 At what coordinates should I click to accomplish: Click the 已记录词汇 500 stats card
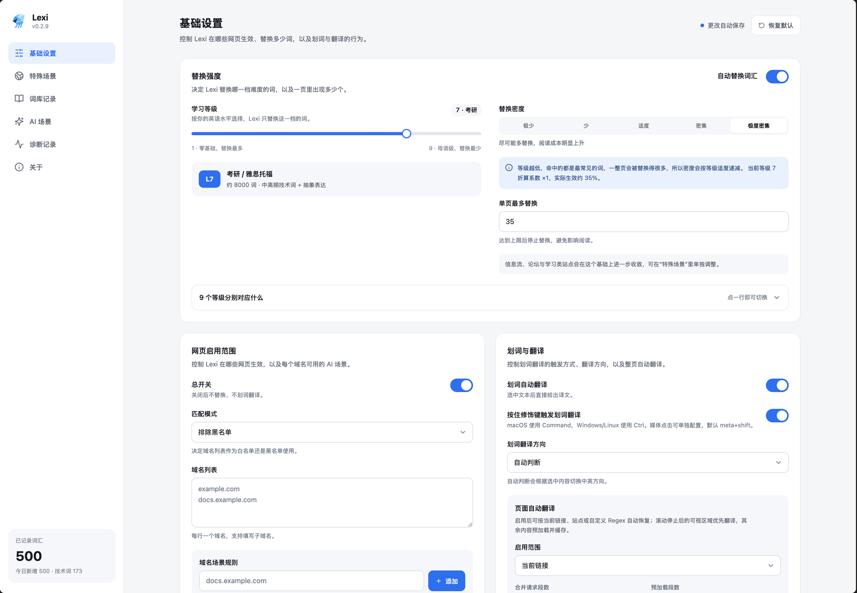point(62,556)
